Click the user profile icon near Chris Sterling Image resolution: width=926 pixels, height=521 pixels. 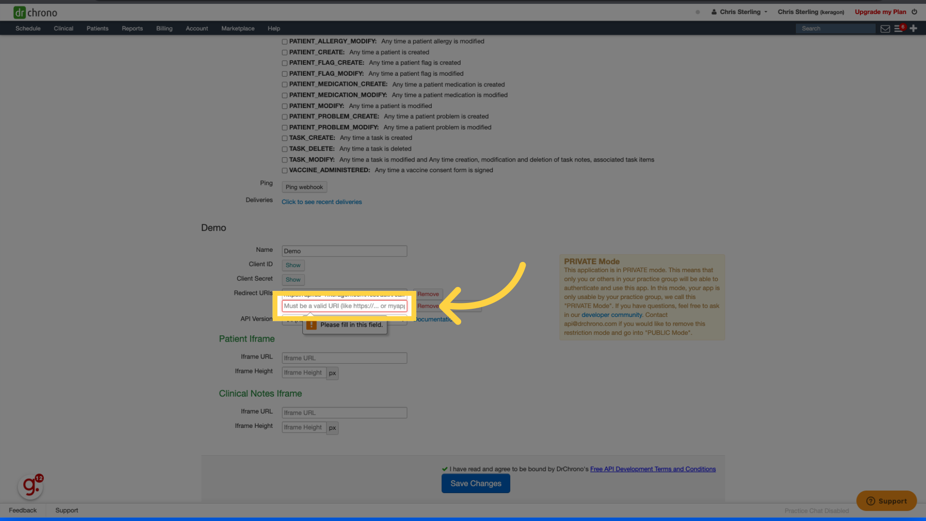point(714,12)
